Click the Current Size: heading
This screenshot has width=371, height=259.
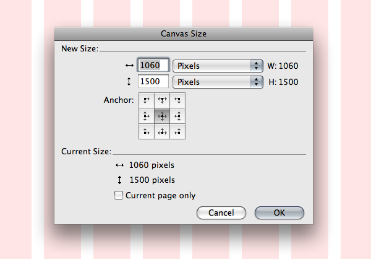click(x=86, y=152)
